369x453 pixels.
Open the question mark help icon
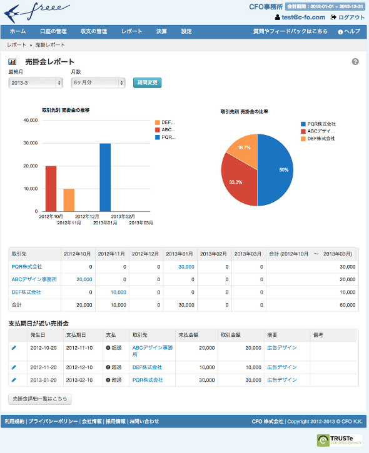click(x=355, y=61)
